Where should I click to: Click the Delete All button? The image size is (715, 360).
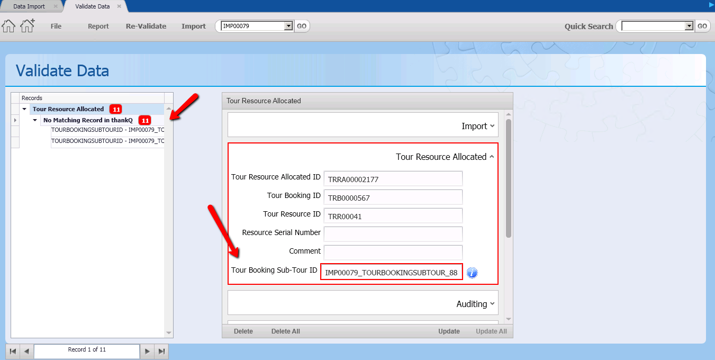point(285,331)
